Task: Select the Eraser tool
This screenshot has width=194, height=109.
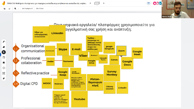Action: [x=4, y=47]
